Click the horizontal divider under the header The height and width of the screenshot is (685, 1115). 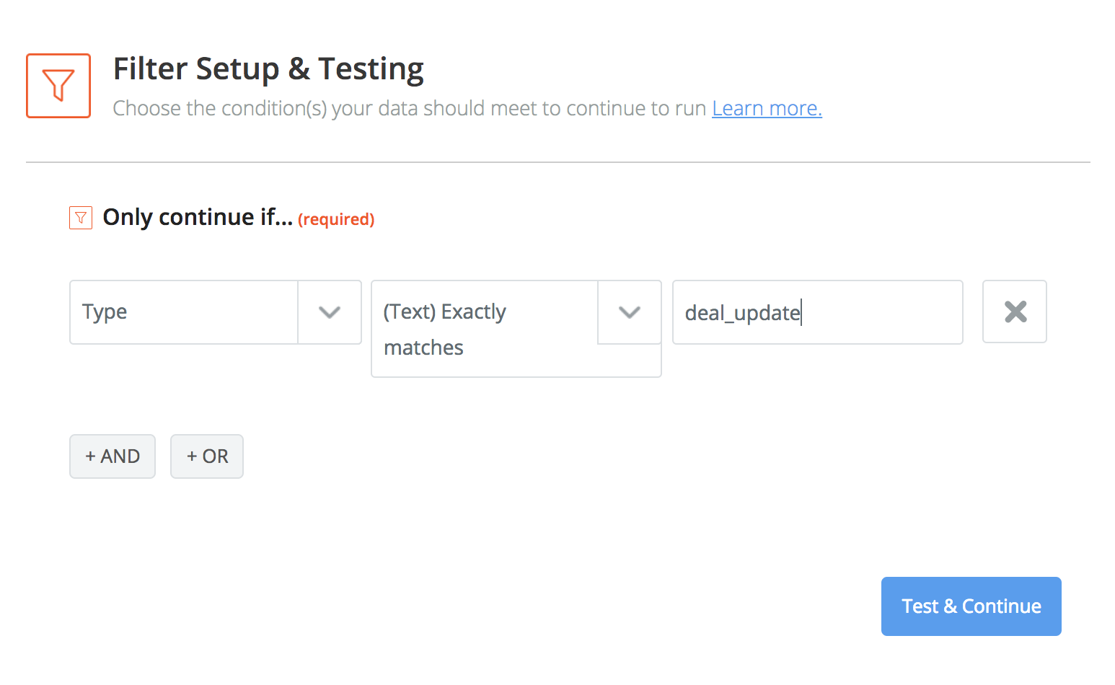[x=558, y=162]
